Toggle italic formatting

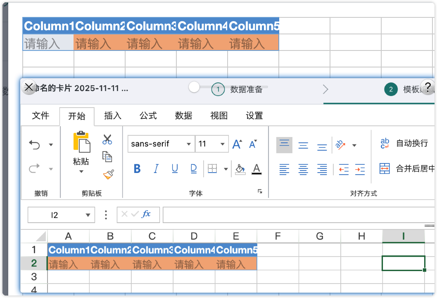tap(156, 169)
